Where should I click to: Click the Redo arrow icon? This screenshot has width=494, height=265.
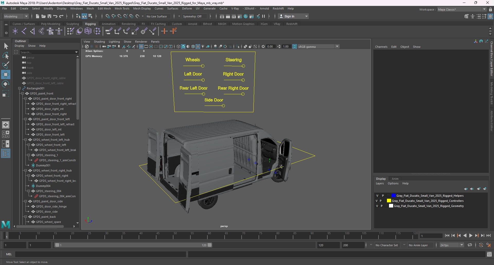61,16
